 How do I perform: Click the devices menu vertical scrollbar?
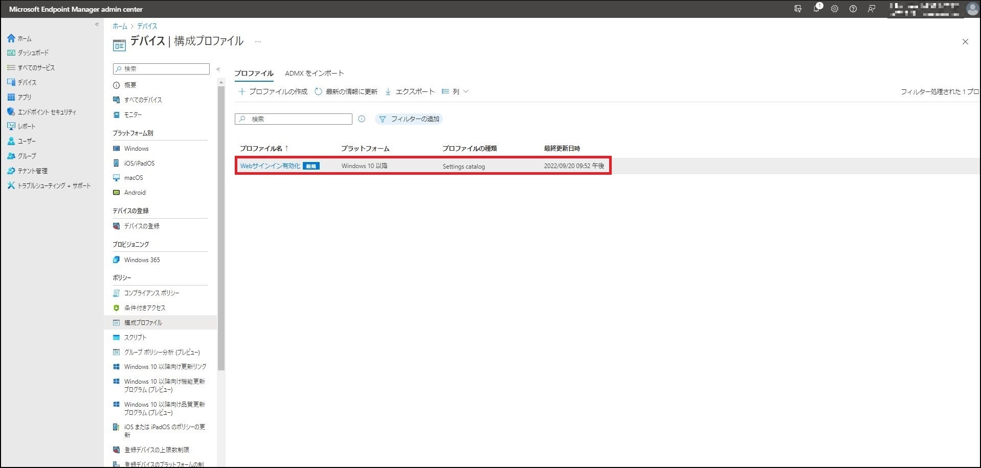221,227
